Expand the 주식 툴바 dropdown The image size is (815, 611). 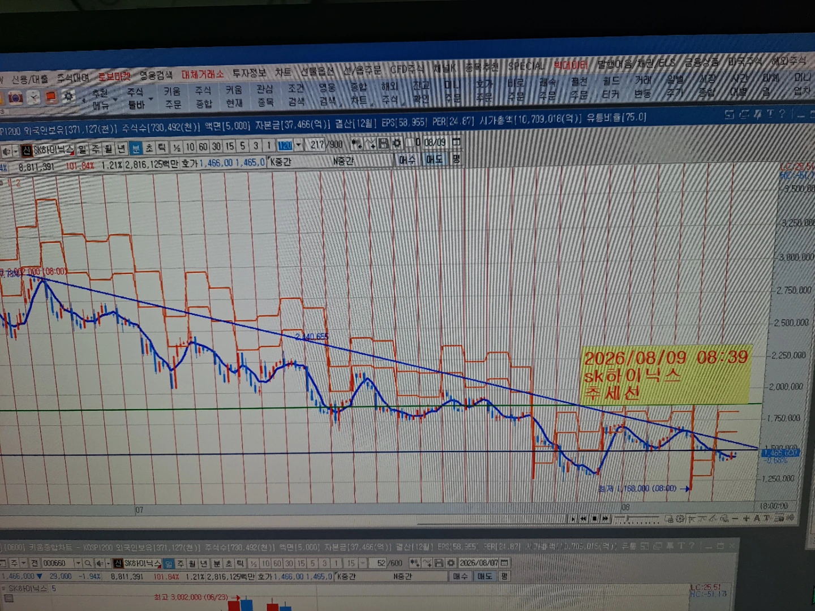pyautogui.click(x=151, y=100)
